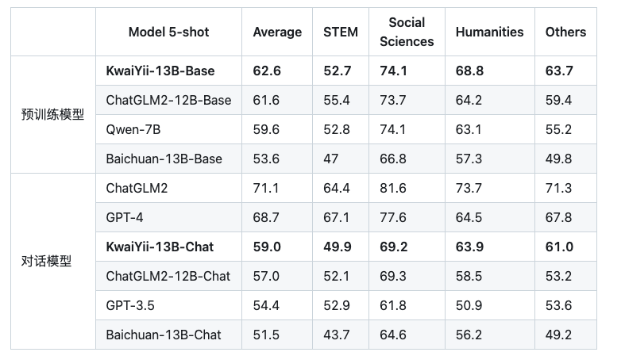The image size is (625, 352).
Task: Click the Humanities column header
Action: point(489,32)
